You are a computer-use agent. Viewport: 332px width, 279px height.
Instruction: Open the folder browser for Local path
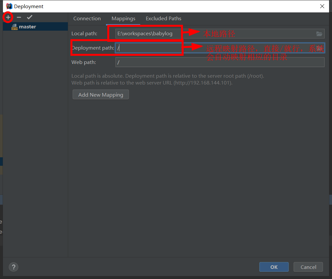coord(319,33)
